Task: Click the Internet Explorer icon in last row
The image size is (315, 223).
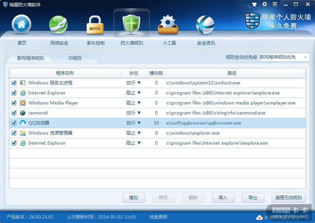Action: click(x=23, y=143)
